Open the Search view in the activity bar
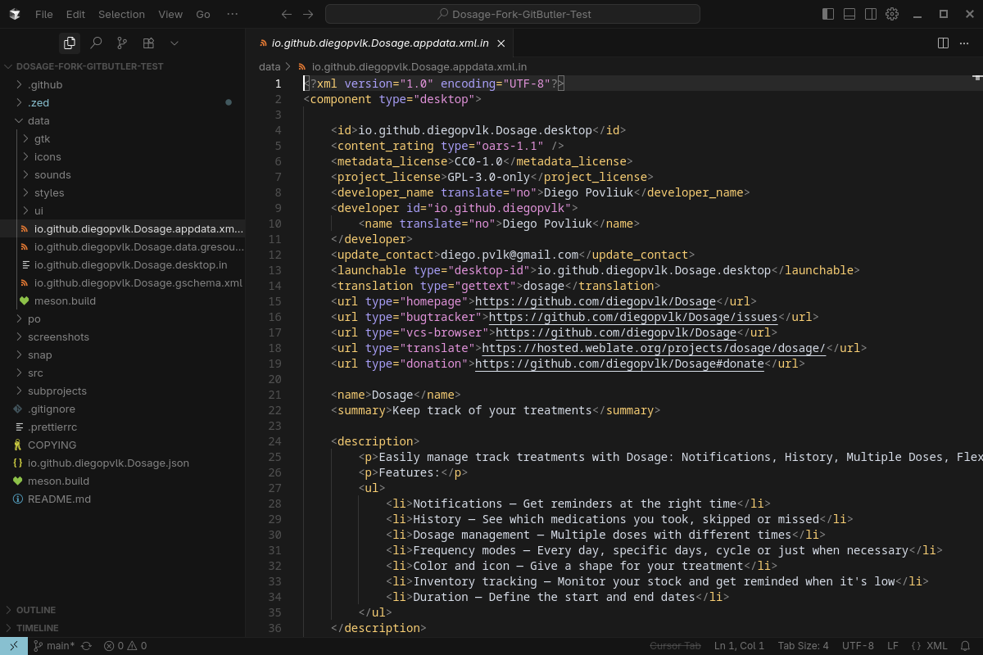The height and width of the screenshot is (655, 983). 95,43
